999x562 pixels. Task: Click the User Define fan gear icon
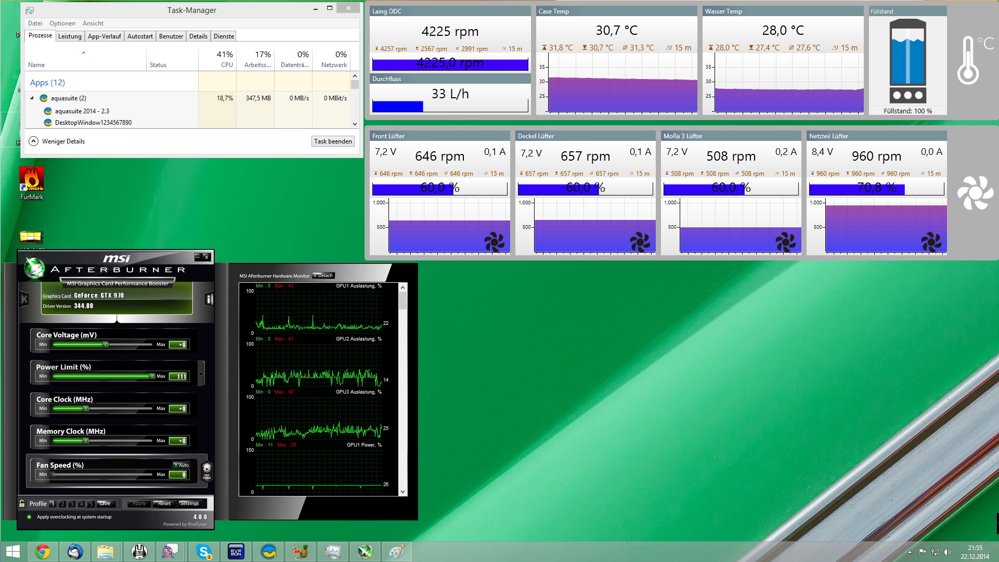206,471
